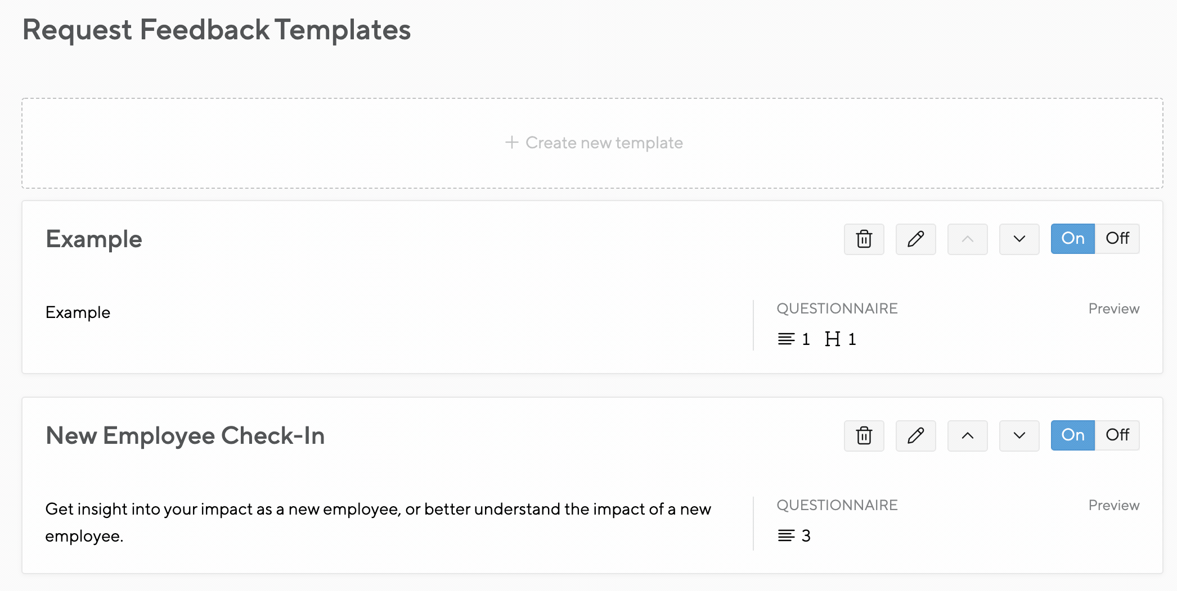Open Preview for the Example questionnaire
Screen dimensions: 1177x591
point(1113,308)
